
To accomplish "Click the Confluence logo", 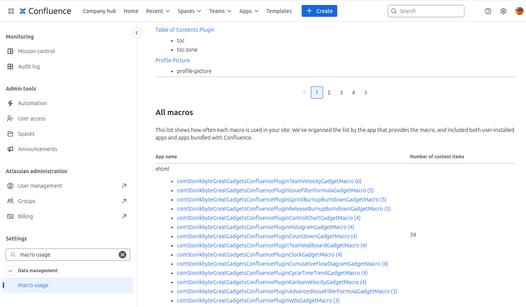I will pyautogui.click(x=46, y=11).
